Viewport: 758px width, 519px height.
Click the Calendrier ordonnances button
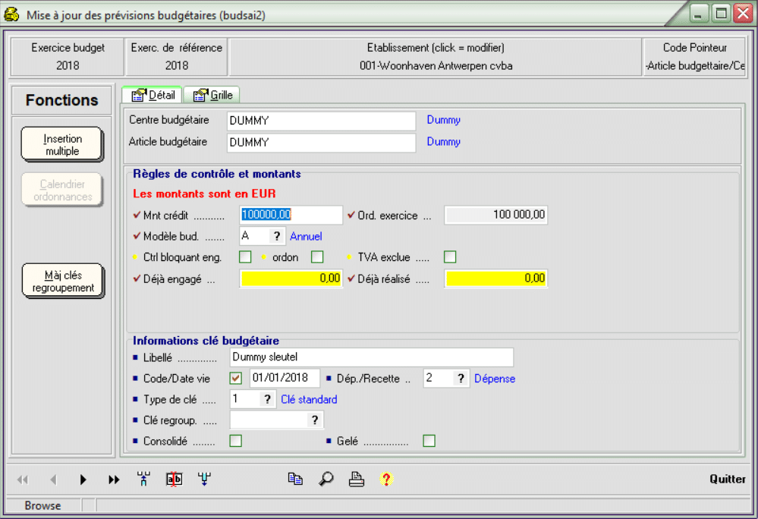[62, 190]
